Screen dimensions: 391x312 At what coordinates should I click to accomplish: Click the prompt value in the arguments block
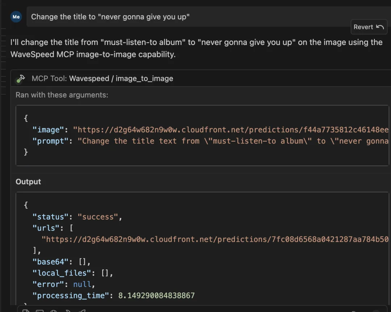point(233,141)
